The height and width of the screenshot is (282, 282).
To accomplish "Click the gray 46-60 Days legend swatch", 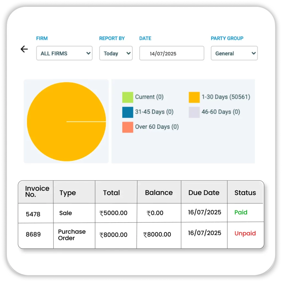I will point(194,112).
